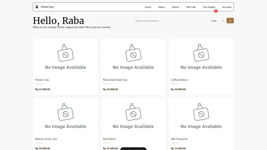Click the Red Velvet no-image icon
This screenshot has height=150, width=267.
133,112
